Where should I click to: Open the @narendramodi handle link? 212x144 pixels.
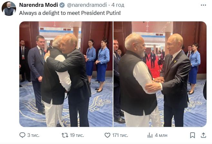coord(87,5)
